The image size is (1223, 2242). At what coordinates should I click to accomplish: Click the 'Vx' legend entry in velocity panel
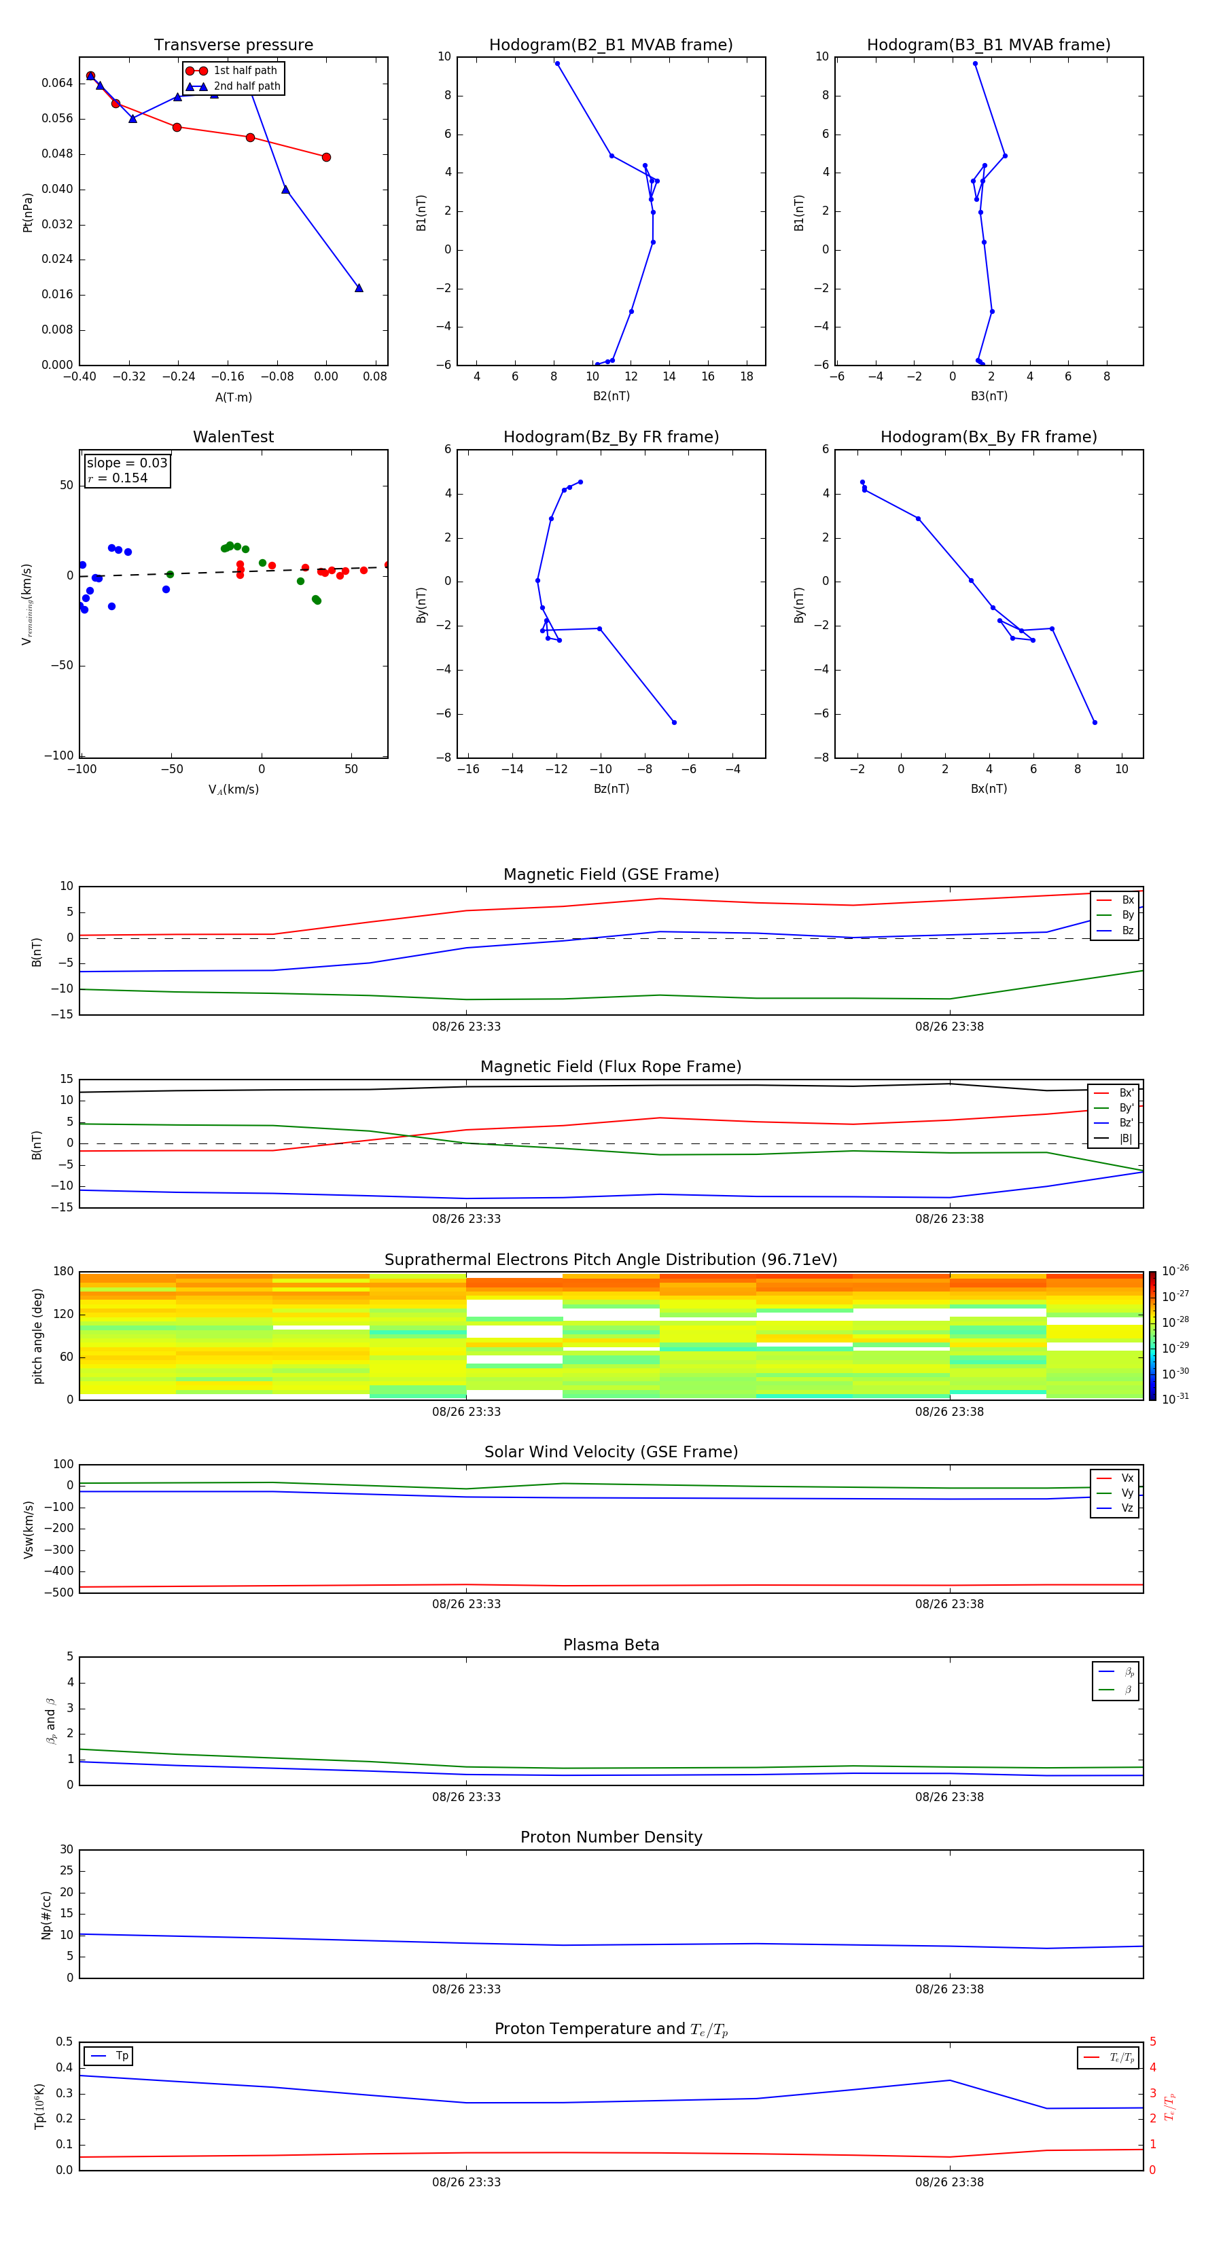1115,1478
